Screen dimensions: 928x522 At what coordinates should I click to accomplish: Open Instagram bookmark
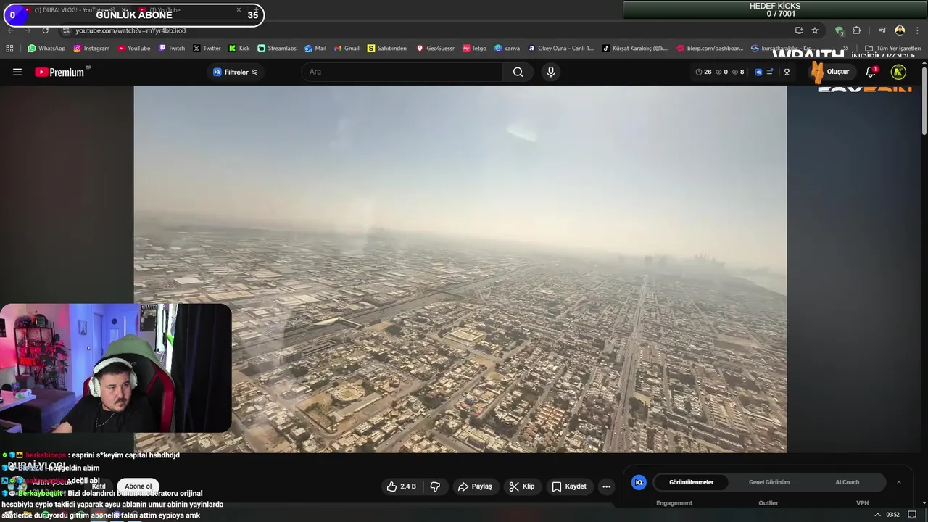tap(91, 49)
